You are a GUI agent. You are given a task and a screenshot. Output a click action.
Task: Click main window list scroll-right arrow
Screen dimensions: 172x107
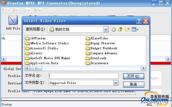click(168, 59)
